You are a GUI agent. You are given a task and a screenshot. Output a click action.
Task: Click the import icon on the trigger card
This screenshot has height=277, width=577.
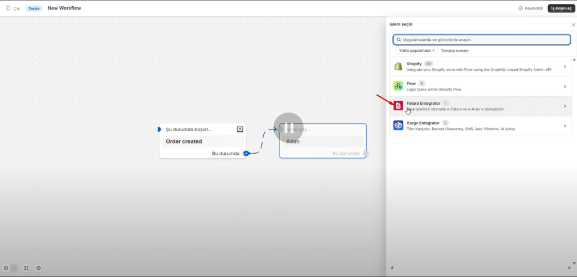[x=240, y=129]
